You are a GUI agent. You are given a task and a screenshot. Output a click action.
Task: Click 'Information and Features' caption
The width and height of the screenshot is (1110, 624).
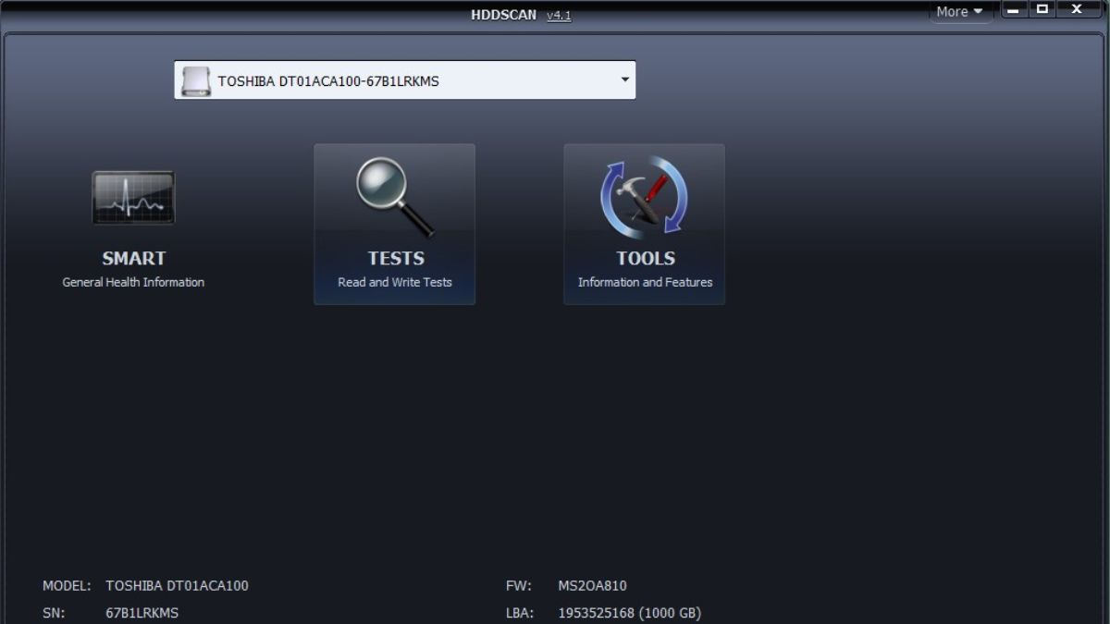pos(646,282)
